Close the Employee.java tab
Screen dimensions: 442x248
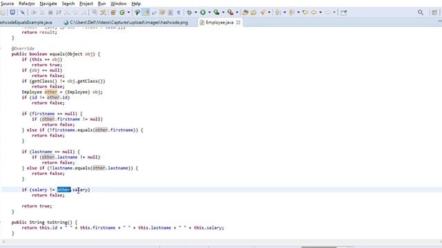coord(238,23)
